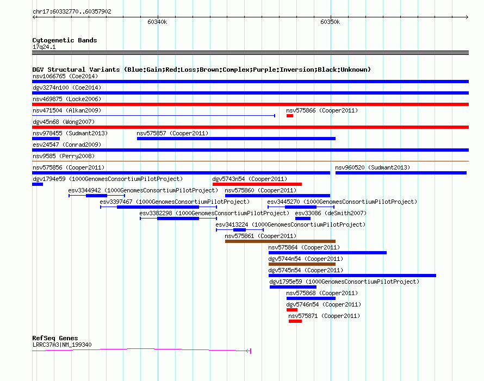Viewport: 484px width, 381px height.
Task: Click the dgv1794e59 small blue bar
Action: coord(38,184)
